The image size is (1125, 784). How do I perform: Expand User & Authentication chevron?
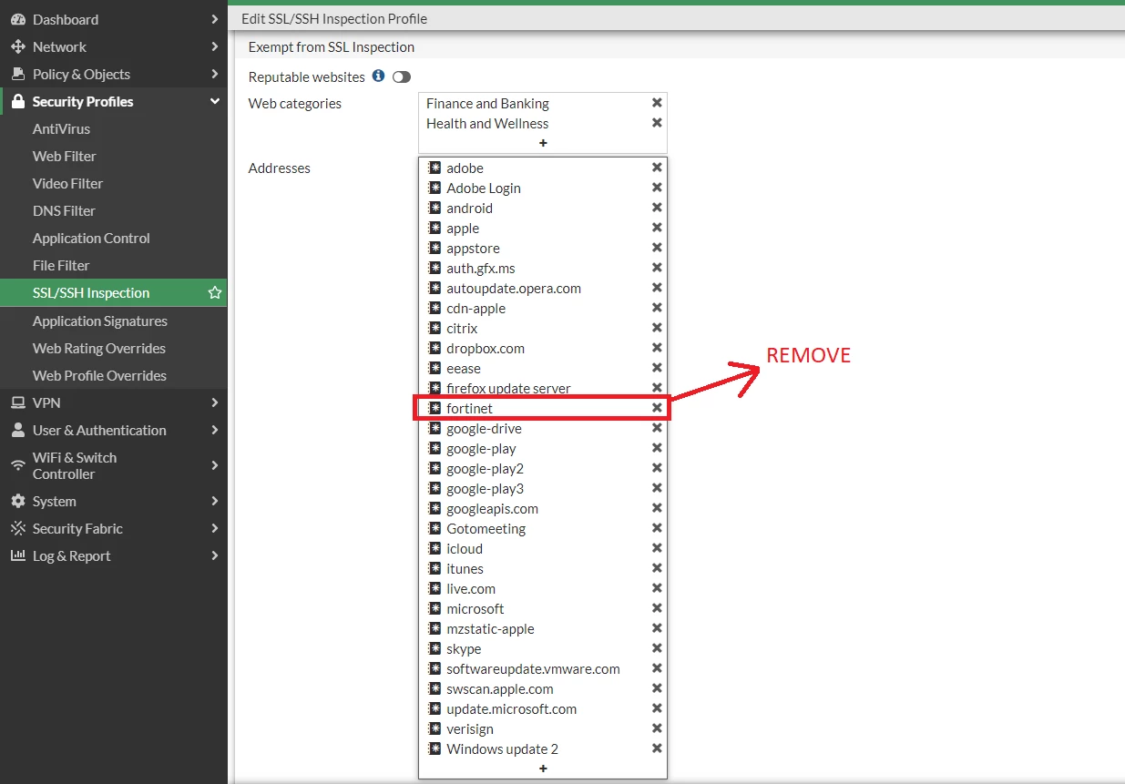tap(214, 430)
